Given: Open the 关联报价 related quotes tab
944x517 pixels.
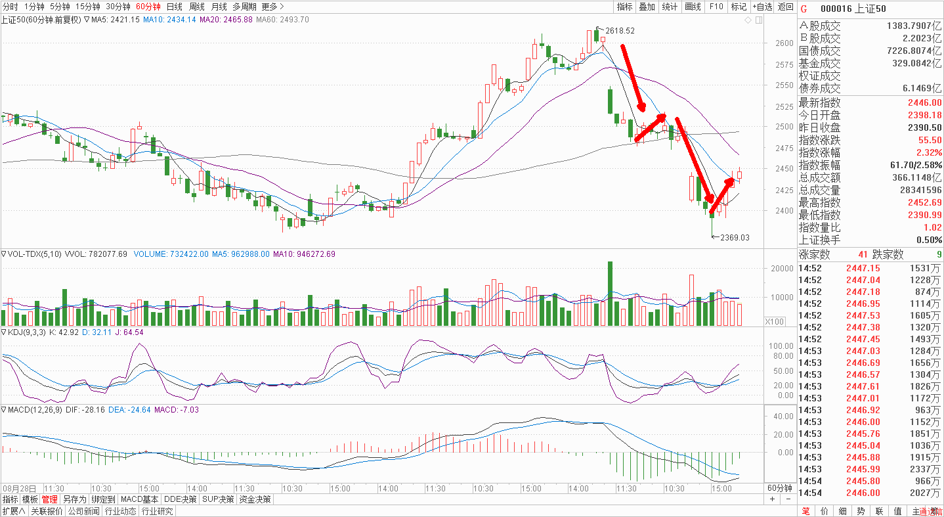Looking at the screenshot, I should [x=47, y=511].
